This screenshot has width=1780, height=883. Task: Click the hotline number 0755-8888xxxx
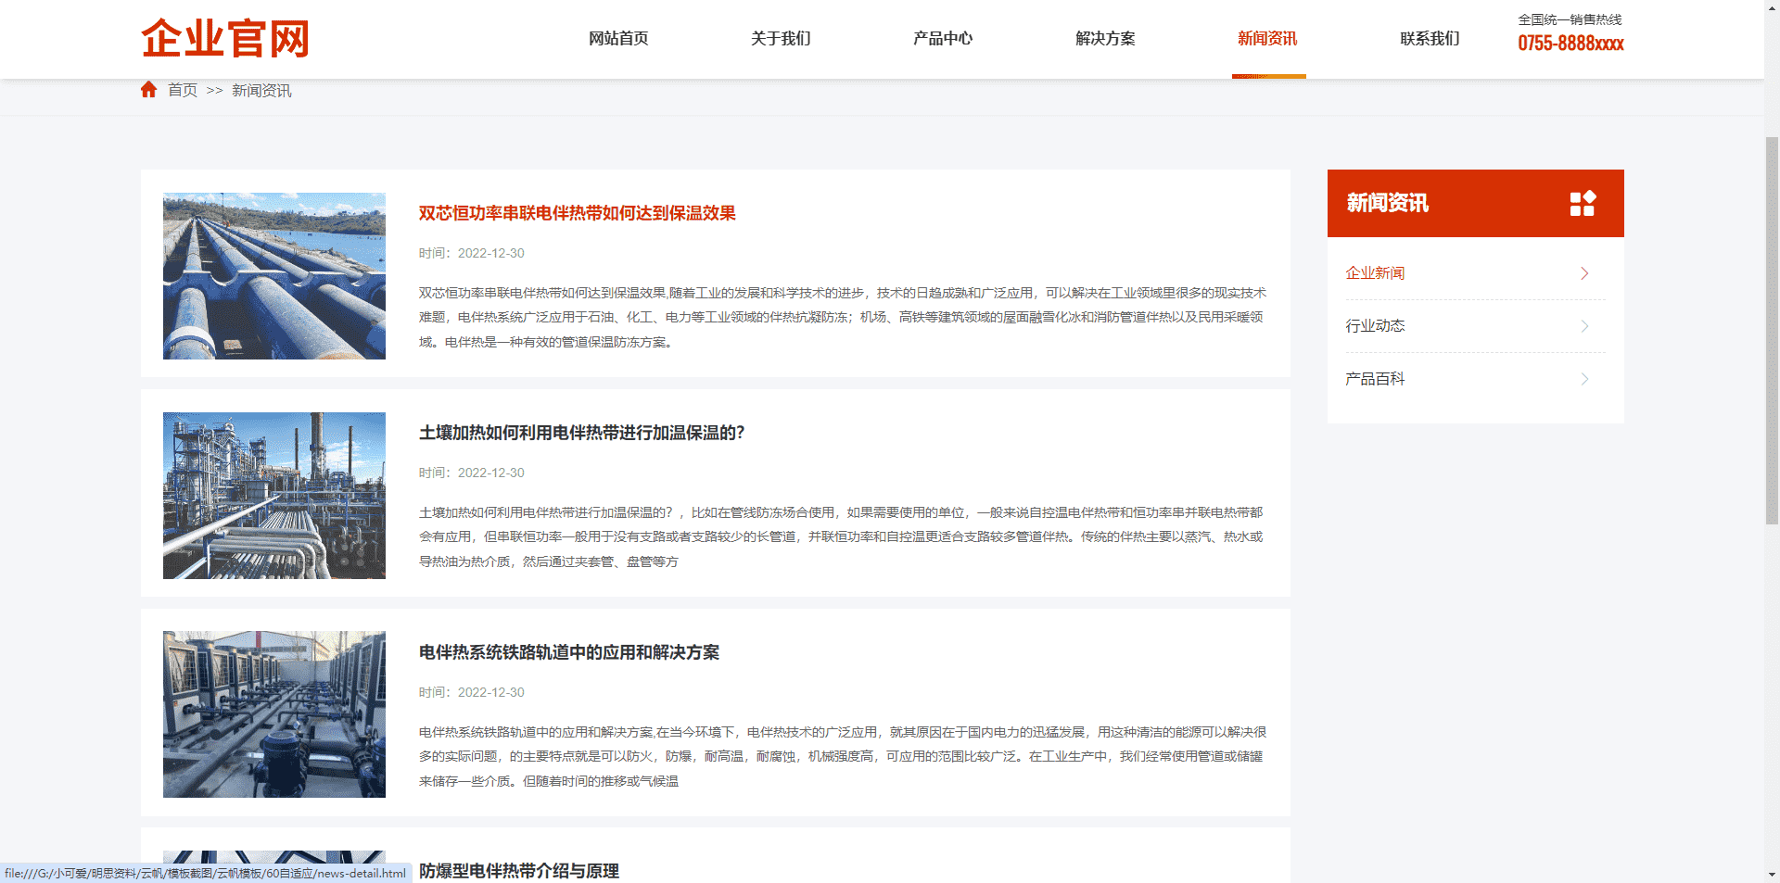click(1570, 44)
